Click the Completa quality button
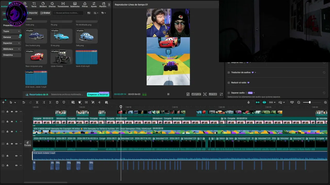The width and height of the screenshot is (330, 185). coord(196,94)
